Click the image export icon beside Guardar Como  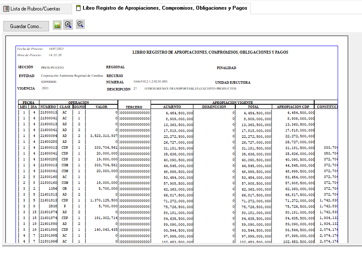[57, 25]
